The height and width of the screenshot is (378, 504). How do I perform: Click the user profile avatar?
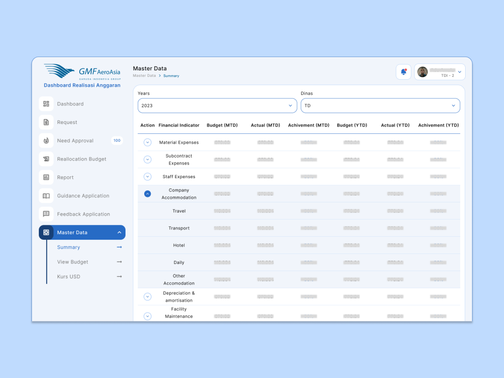click(422, 72)
